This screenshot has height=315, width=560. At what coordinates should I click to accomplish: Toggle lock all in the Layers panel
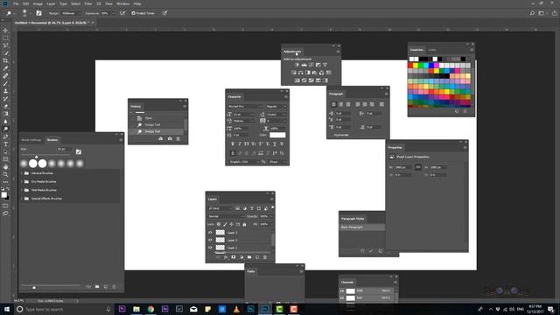(x=245, y=225)
